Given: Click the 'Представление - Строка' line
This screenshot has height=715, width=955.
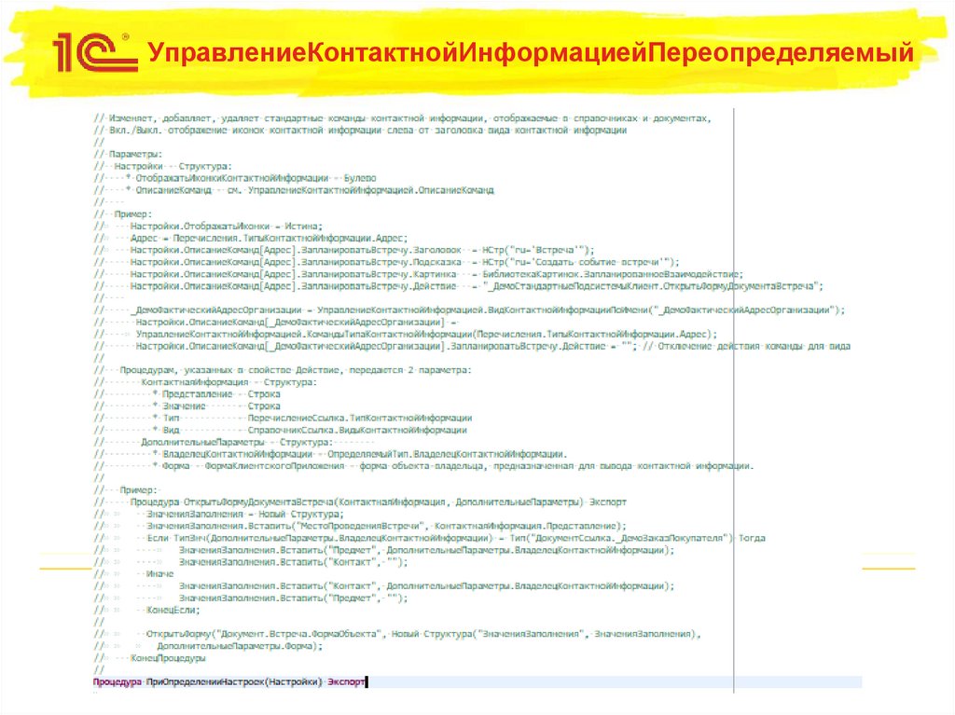Looking at the screenshot, I should pos(187,394).
